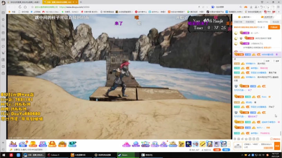This screenshot has width=282, height=158.
Task: Send the pink gift in gift bar
Action: click(126, 144)
